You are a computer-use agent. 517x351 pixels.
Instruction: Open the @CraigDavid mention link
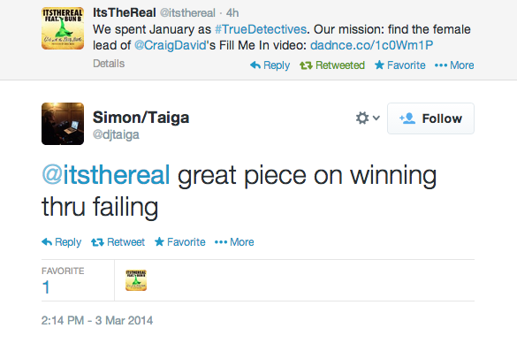tap(171, 45)
